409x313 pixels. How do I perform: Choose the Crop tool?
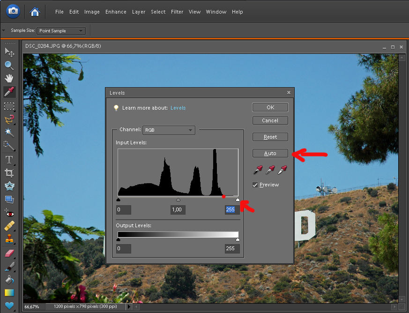9,173
